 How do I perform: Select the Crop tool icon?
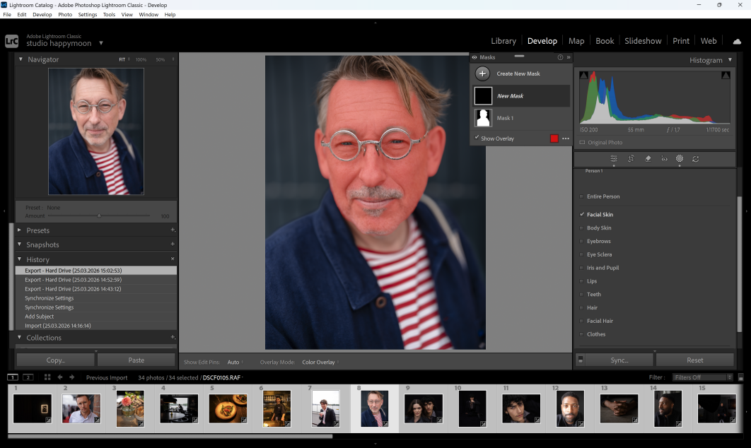631,159
